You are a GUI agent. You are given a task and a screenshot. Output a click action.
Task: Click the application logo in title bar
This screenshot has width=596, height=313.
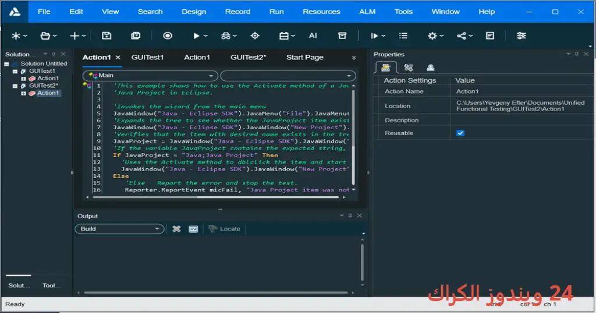pyautogui.click(x=15, y=12)
